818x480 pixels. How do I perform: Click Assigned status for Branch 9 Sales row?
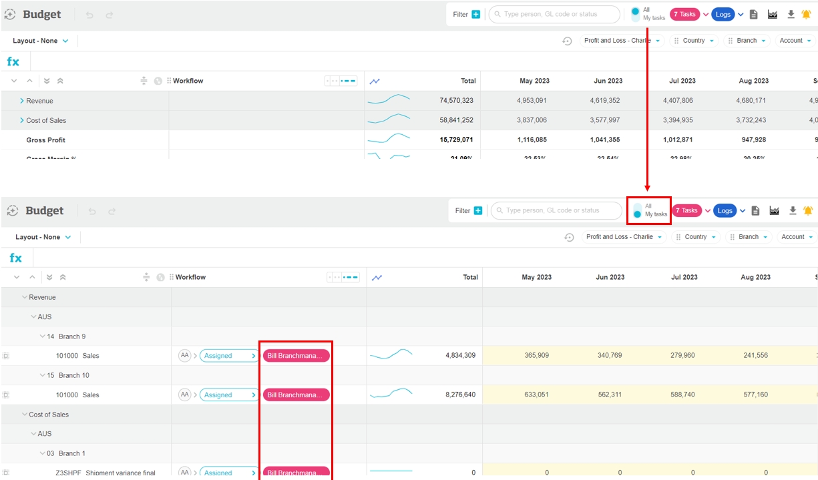[228, 356]
